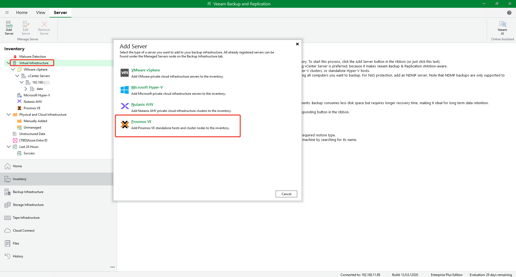Click the Microsoft Hyper-V tree icon
Screen dimensions: 516x277
point(19,95)
